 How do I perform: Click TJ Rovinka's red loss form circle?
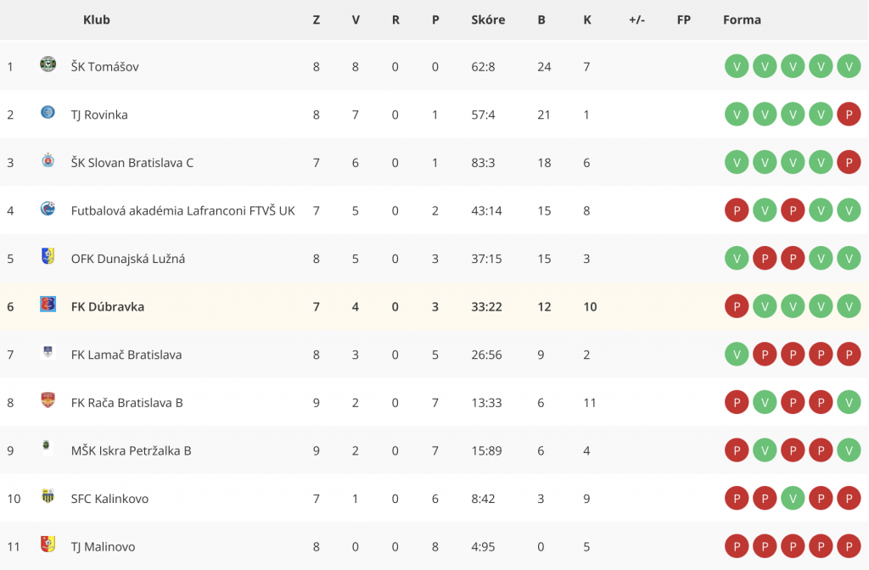tap(849, 115)
